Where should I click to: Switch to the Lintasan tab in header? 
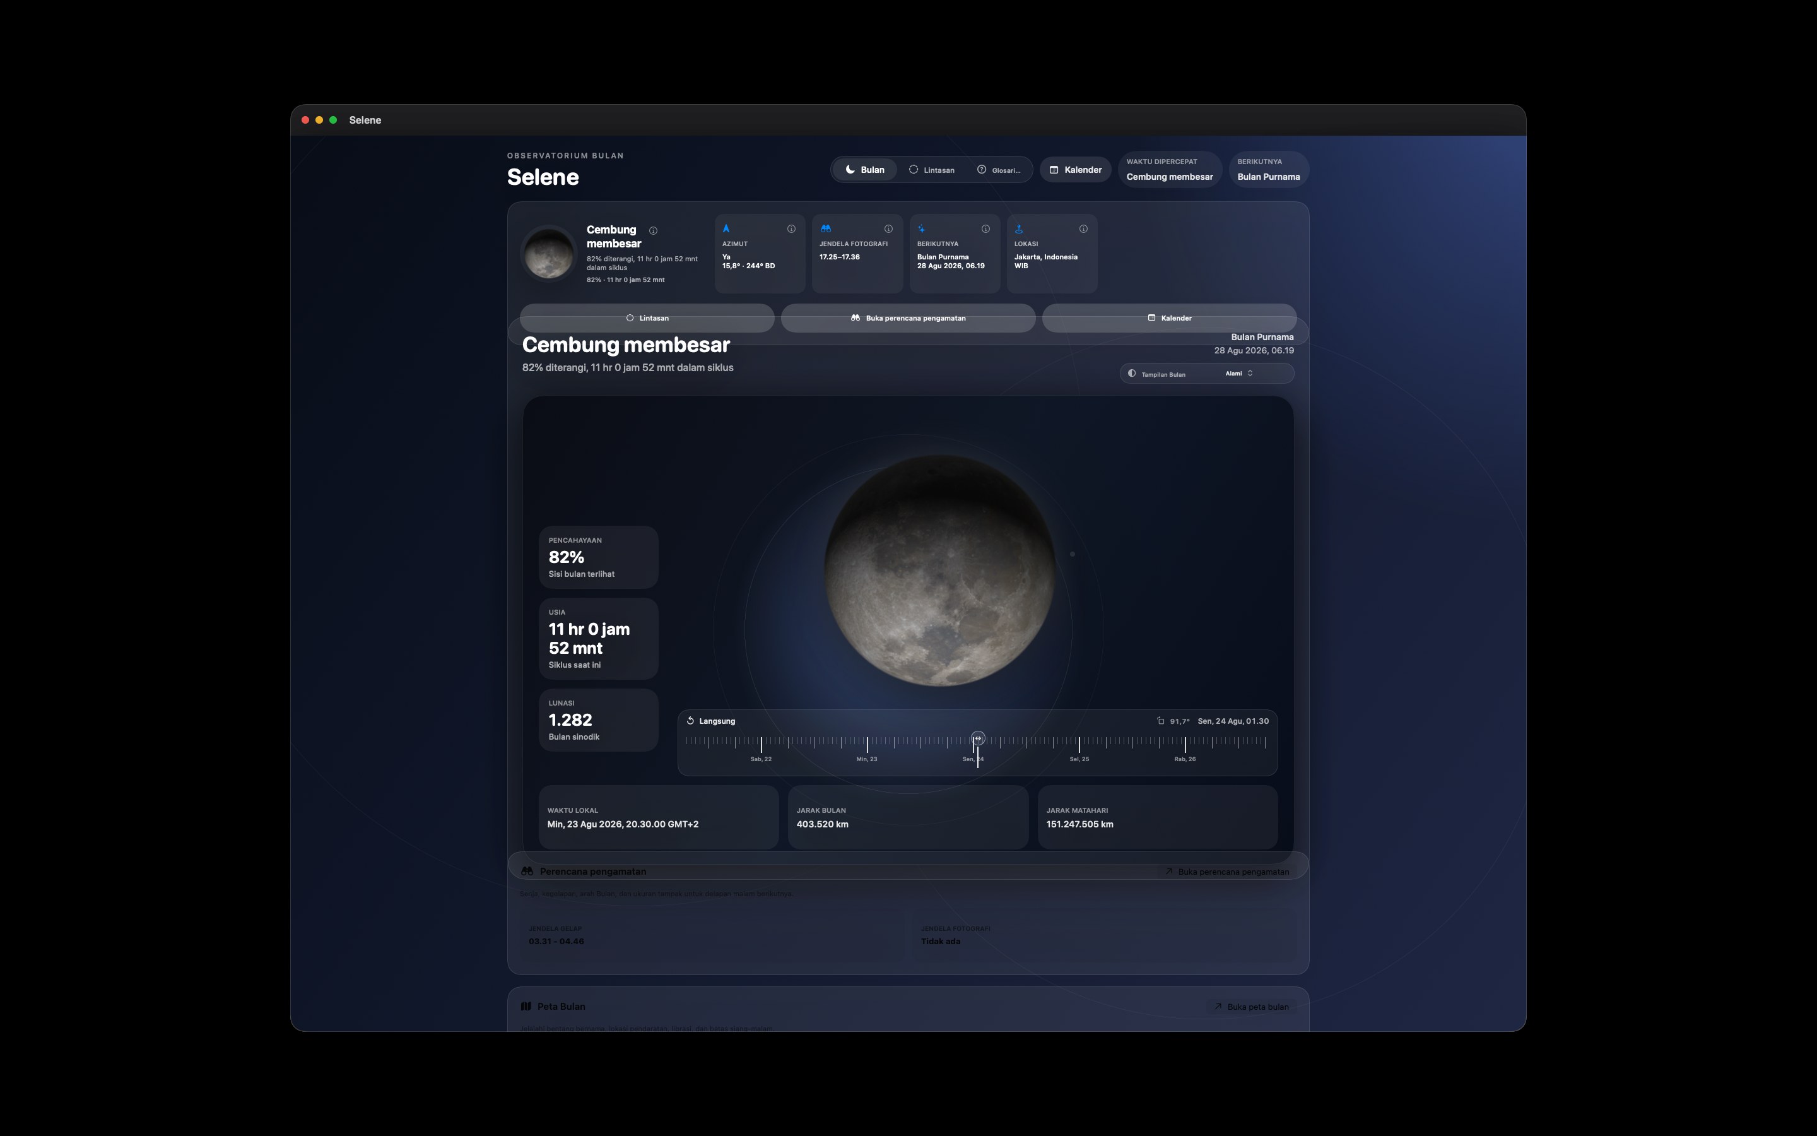932,170
